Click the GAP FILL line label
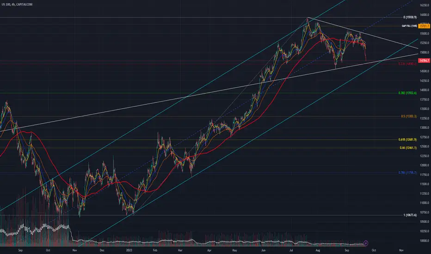Viewport: 431px width, 254px height. tap(409, 26)
